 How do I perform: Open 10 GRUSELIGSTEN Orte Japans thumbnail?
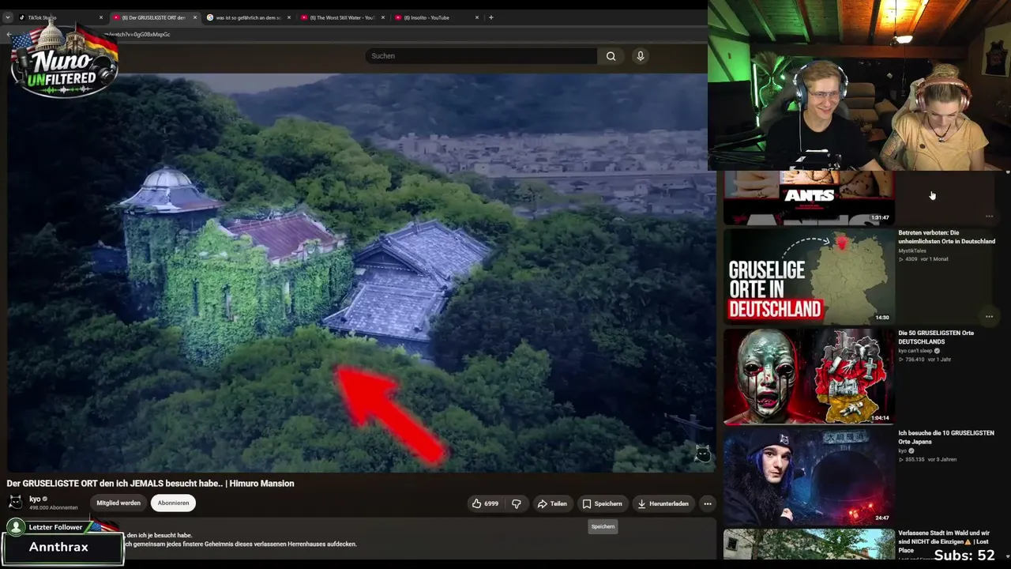(809, 477)
